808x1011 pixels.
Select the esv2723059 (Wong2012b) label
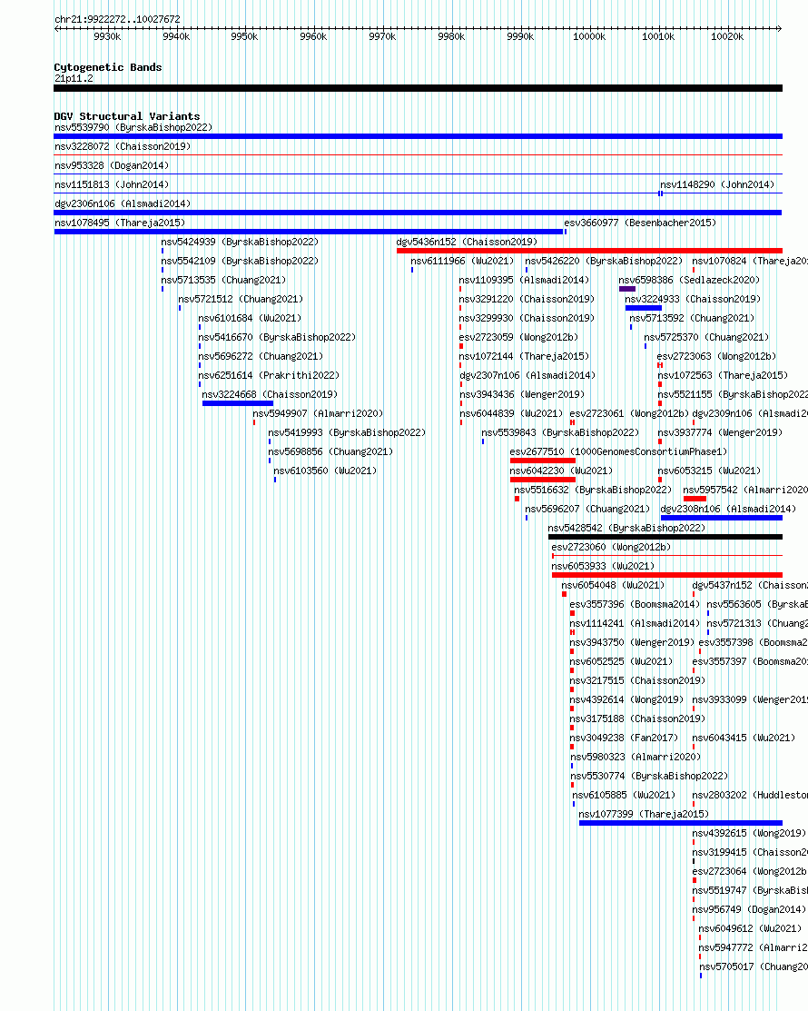pyautogui.click(x=518, y=338)
